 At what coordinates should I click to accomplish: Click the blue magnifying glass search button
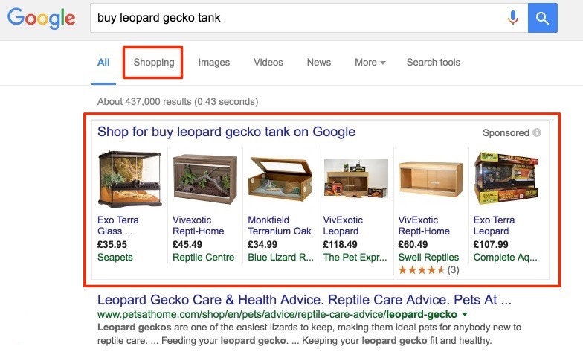tap(543, 18)
